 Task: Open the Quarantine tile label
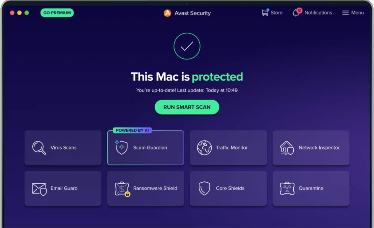coord(311,188)
